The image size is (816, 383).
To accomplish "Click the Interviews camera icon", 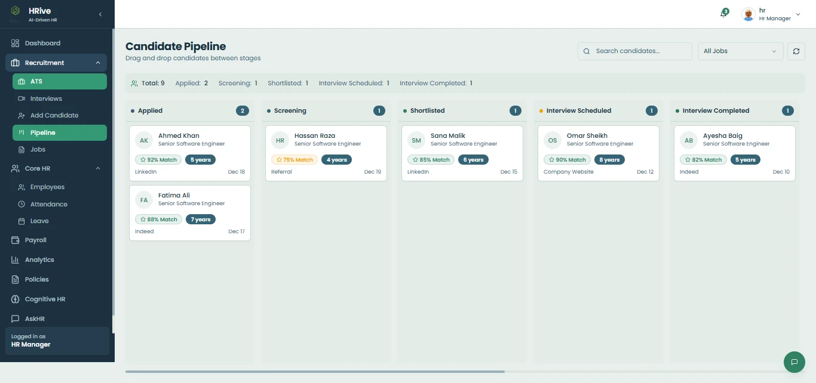I will (x=22, y=98).
